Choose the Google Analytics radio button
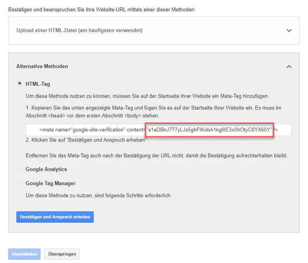This screenshot has width=308, height=263. tap(20, 169)
